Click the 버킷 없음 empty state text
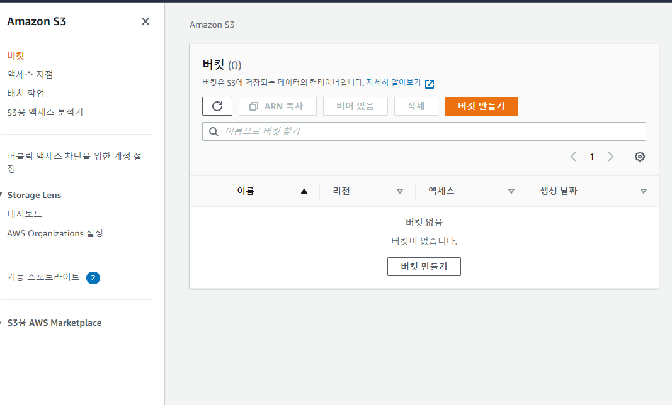672x405 pixels. coord(424,222)
